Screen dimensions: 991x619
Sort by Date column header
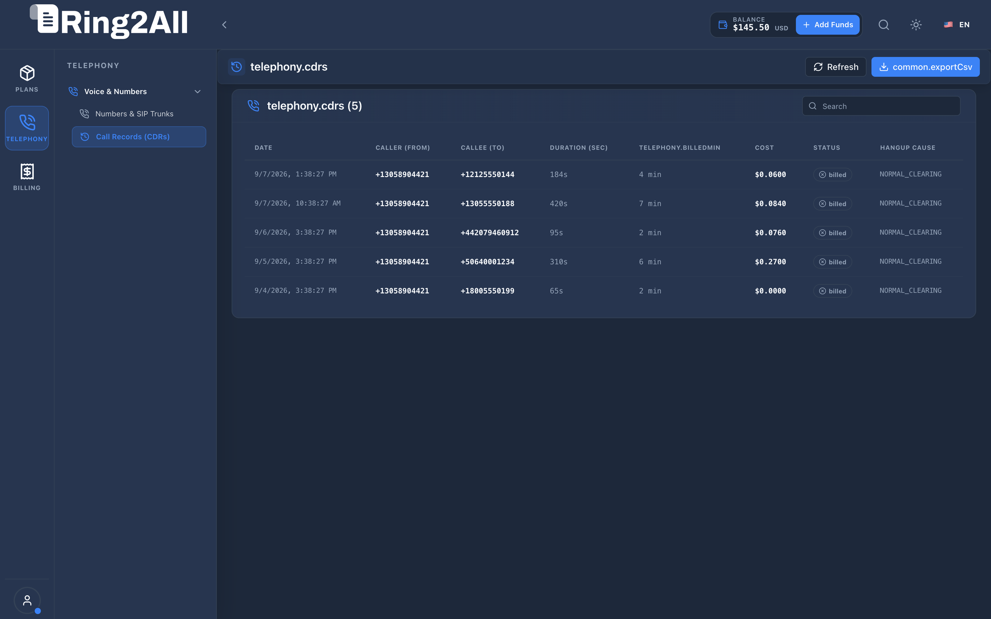pyautogui.click(x=263, y=148)
